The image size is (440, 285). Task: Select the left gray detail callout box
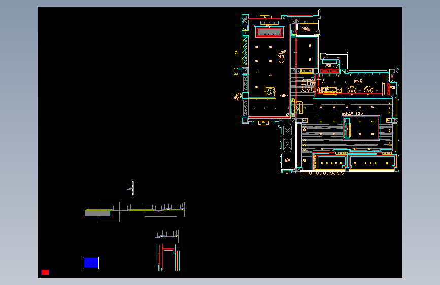pos(110,212)
